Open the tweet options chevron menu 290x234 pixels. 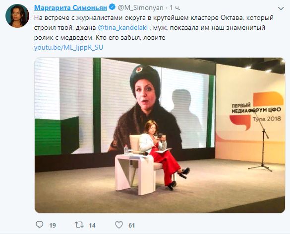(x=281, y=8)
